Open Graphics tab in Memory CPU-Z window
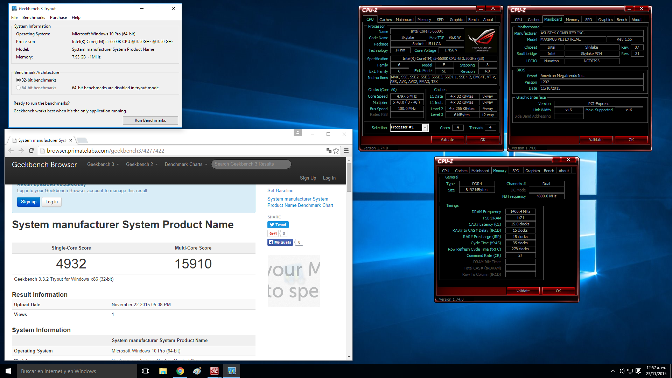 pyautogui.click(x=532, y=171)
